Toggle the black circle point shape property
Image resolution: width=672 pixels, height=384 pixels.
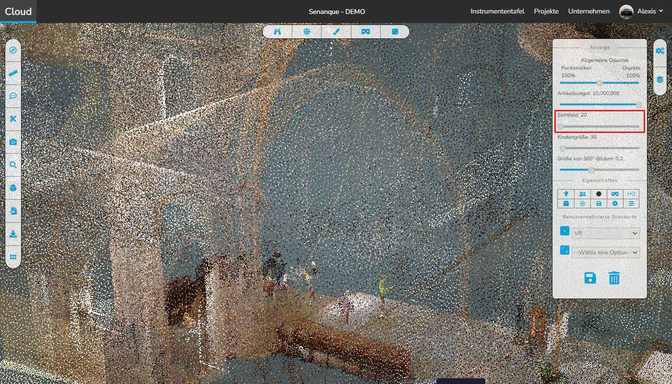599,194
